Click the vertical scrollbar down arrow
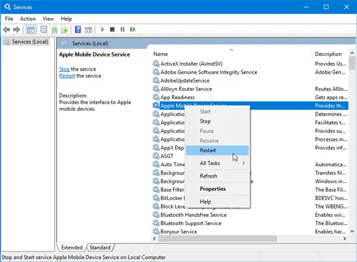 click(352, 231)
